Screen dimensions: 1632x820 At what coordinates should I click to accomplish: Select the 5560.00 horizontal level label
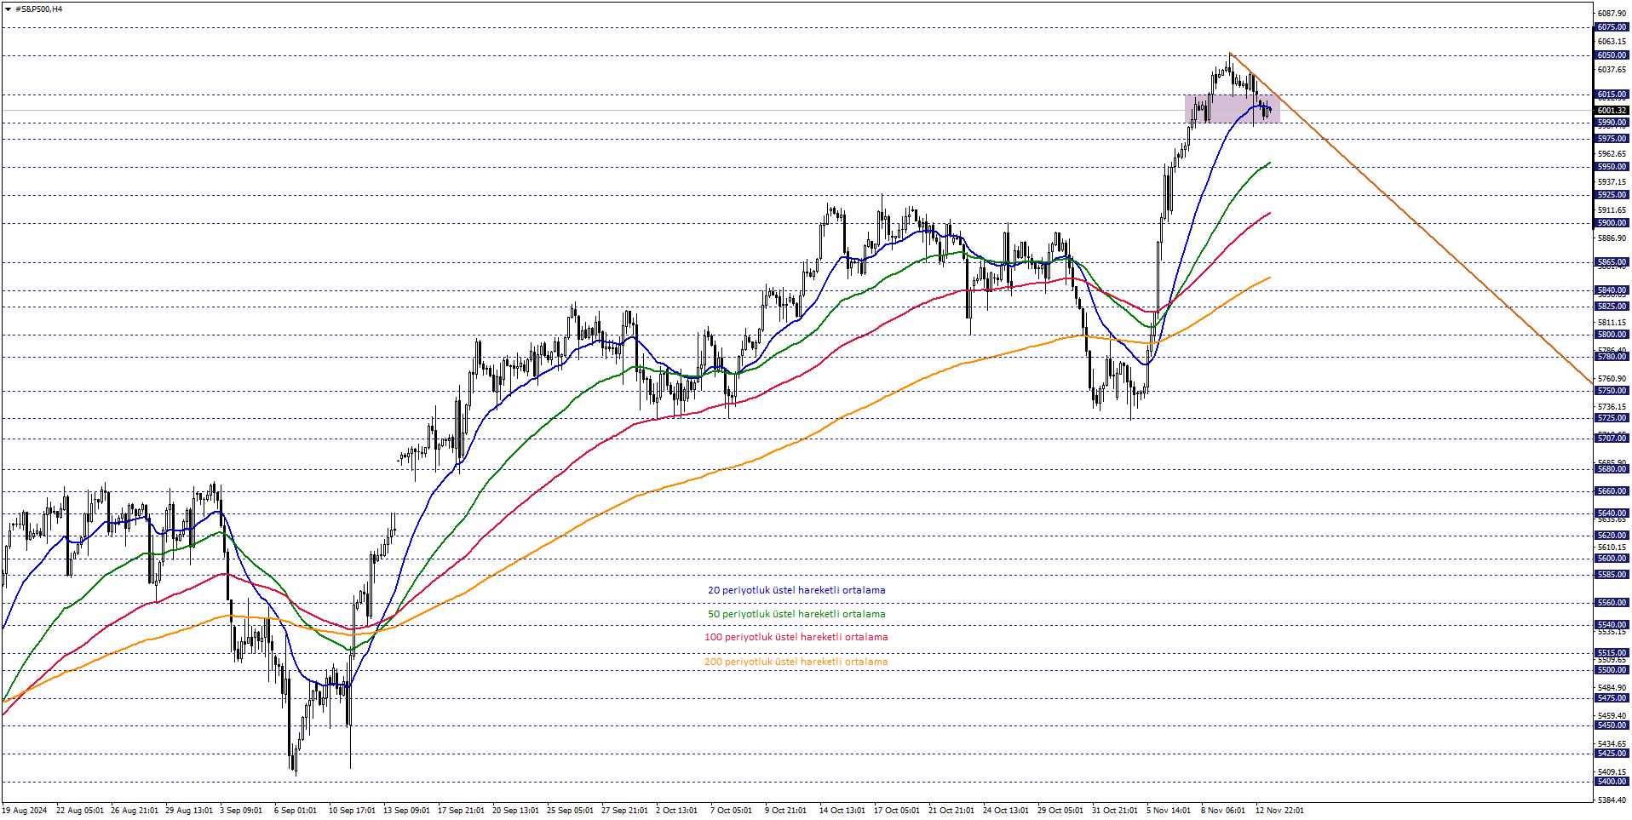(1612, 603)
